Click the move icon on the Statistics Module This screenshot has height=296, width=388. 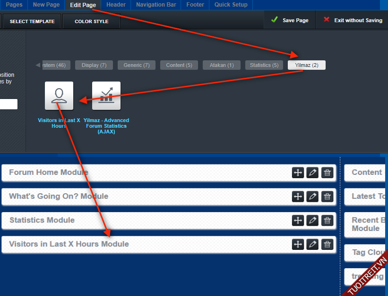298,220
